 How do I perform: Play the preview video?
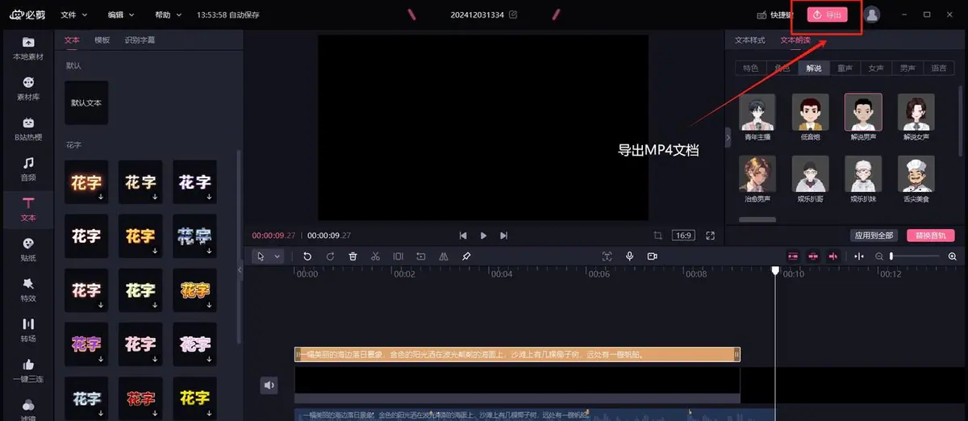(x=483, y=236)
